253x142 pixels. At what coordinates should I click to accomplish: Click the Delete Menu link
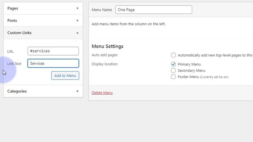tap(102, 93)
